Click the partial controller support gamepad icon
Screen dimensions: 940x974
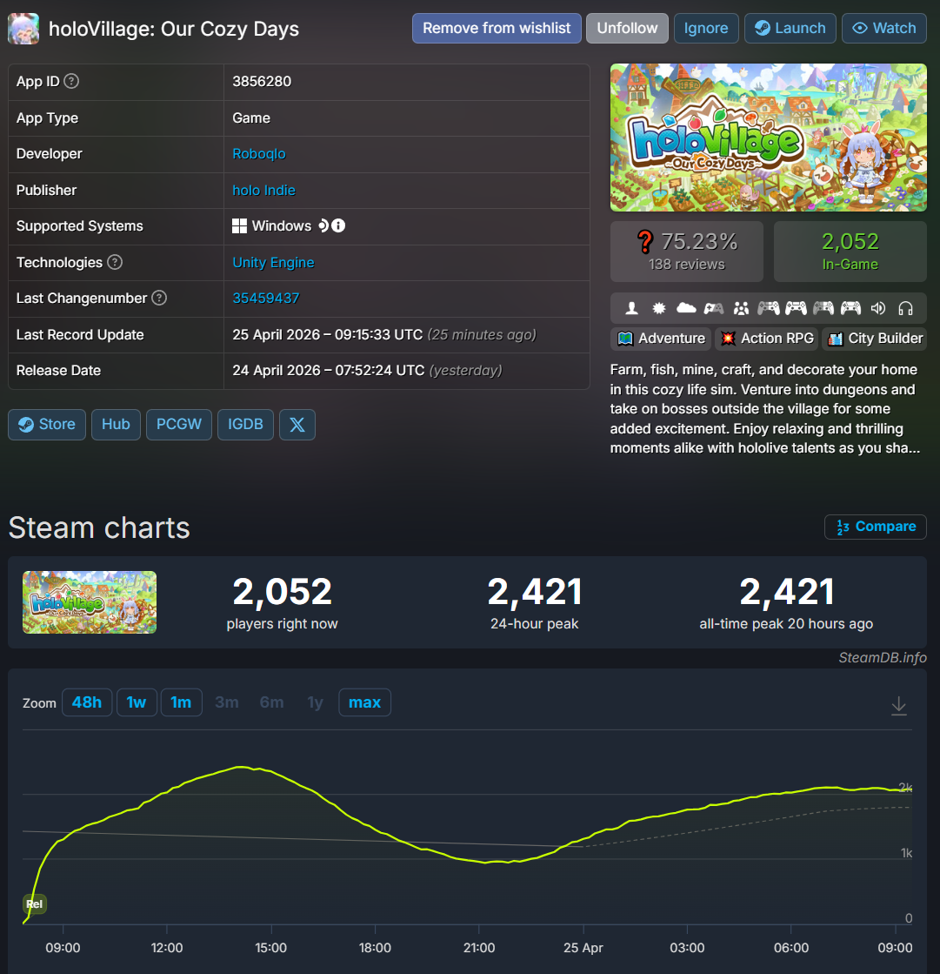(x=714, y=308)
